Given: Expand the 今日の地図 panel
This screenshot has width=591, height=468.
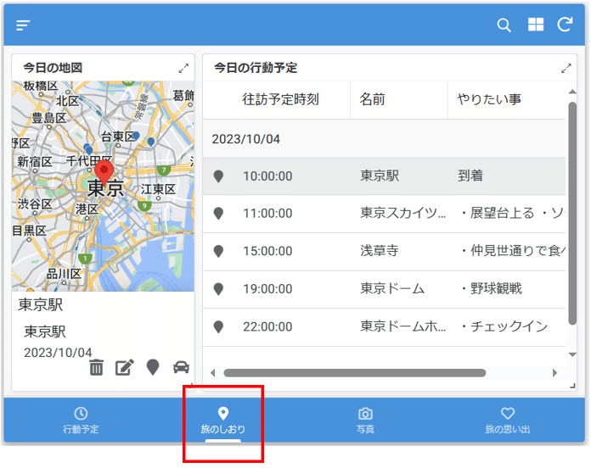Looking at the screenshot, I should tap(183, 68).
